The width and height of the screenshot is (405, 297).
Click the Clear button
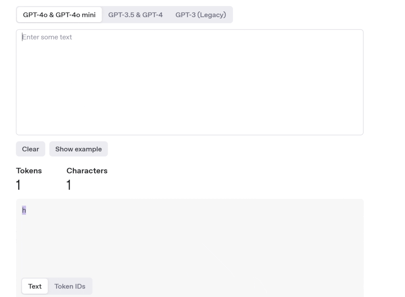coord(30,149)
